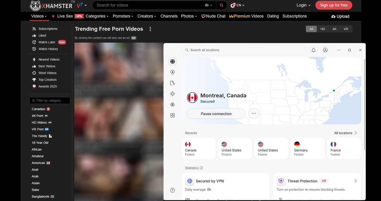Click Sign up for free
Image resolution: width=381 pixels, height=201 pixels.
pyautogui.click(x=334, y=5)
